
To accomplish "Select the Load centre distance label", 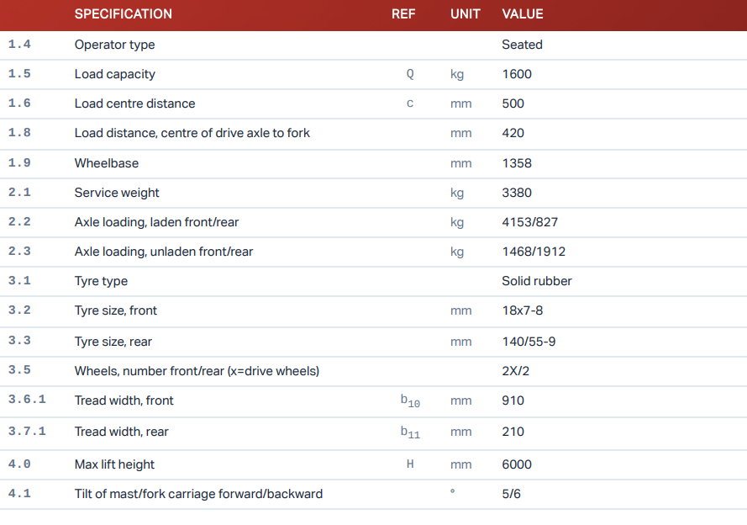I will point(134,103).
